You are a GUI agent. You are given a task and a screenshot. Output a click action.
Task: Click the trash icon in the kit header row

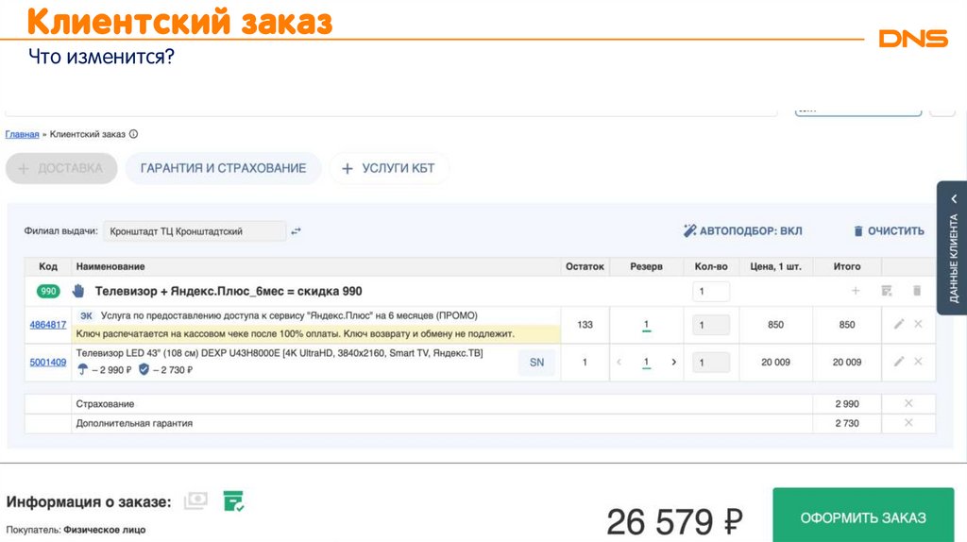[917, 291]
